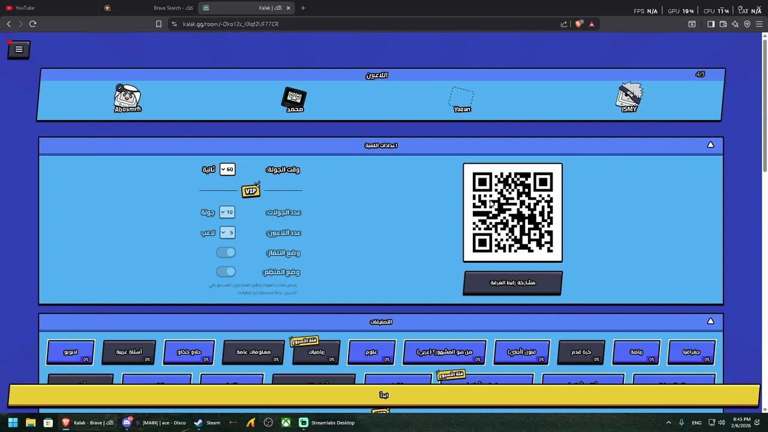Select the رياضة category
768x432 pixels.
pyautogui.click(x=636, y=352)
